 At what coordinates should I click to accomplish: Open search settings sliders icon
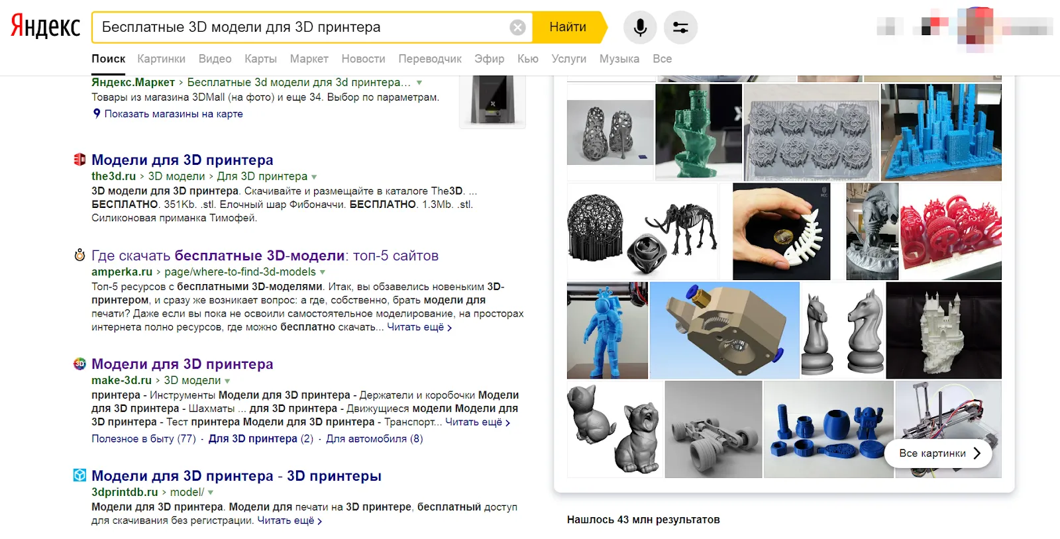click(680, 27)
